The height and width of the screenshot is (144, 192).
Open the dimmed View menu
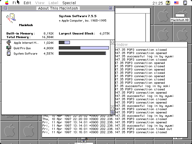[x=40, y=3]
